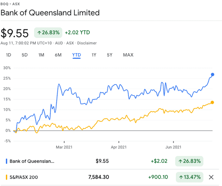Click the large $9.55 headline price

coord(14,33)
